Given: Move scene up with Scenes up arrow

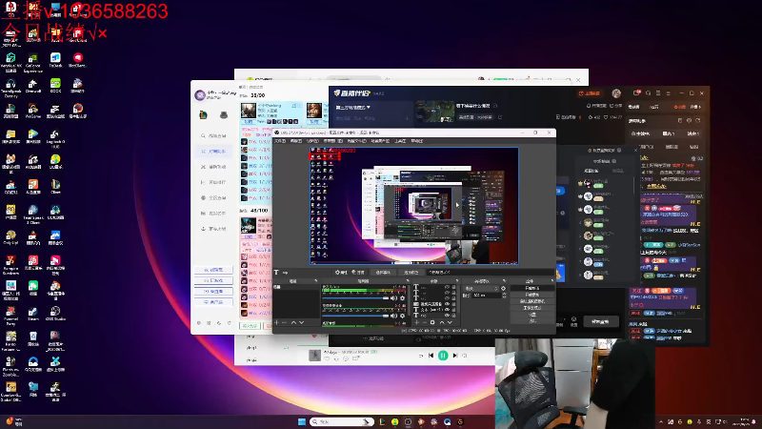Looking at the screenshot, I should tap(294, 322).
